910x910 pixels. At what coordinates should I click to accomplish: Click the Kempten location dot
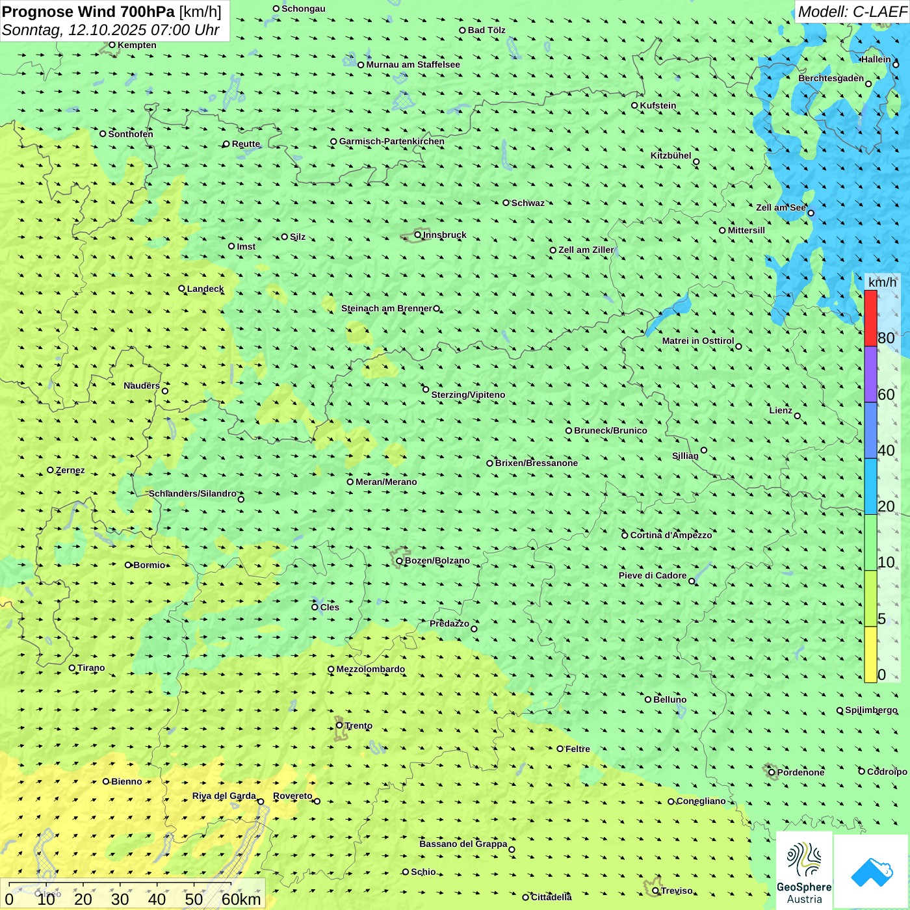pos(112,45)
